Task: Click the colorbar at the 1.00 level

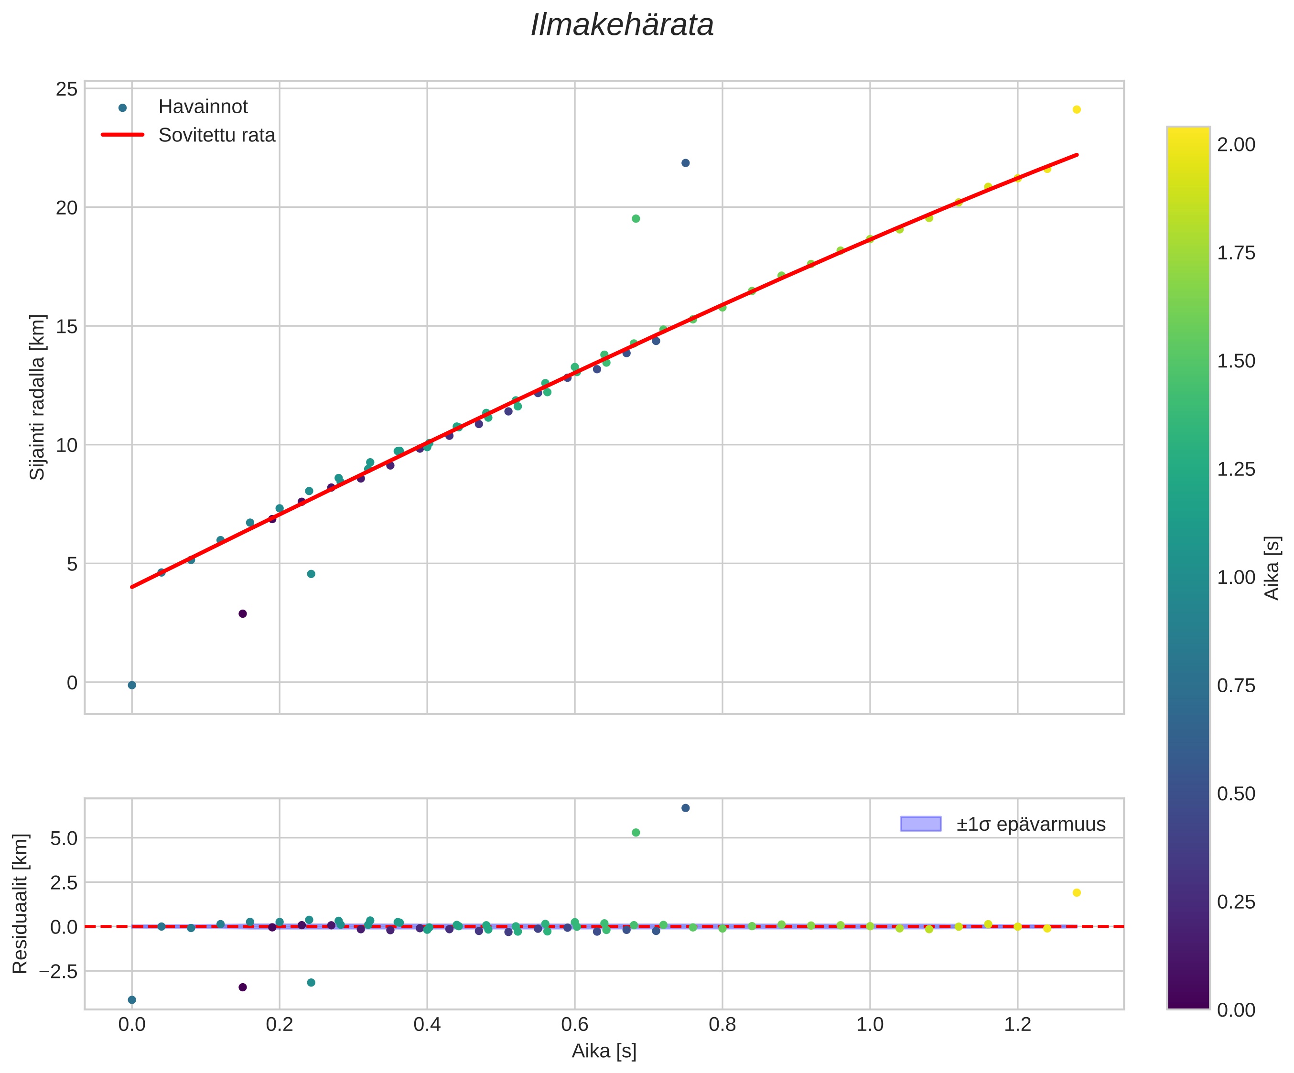Action: click(1188, 577)
